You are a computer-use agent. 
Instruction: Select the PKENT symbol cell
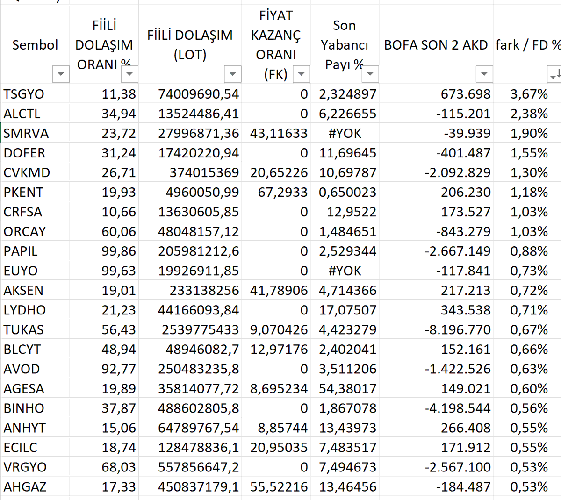36,192
